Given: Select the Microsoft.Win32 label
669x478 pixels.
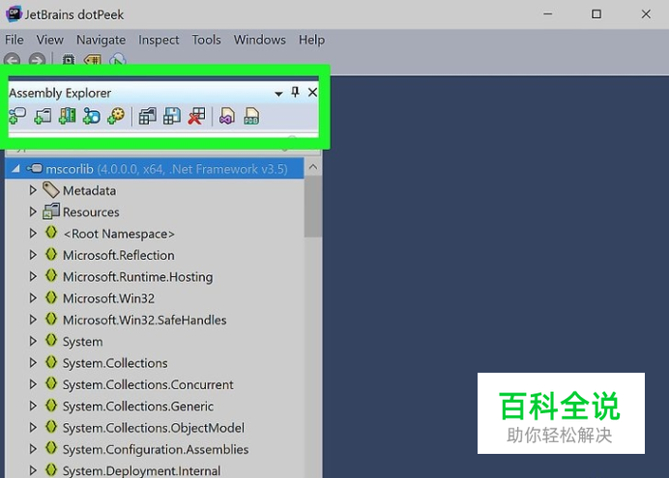Looking at the screenshot, I should pos(108,298).
